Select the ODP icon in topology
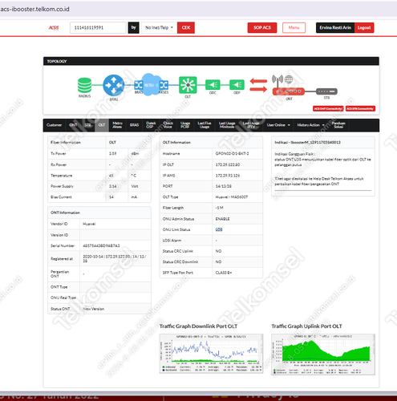This screenshot has width=397, height=401. pos(237,85)
